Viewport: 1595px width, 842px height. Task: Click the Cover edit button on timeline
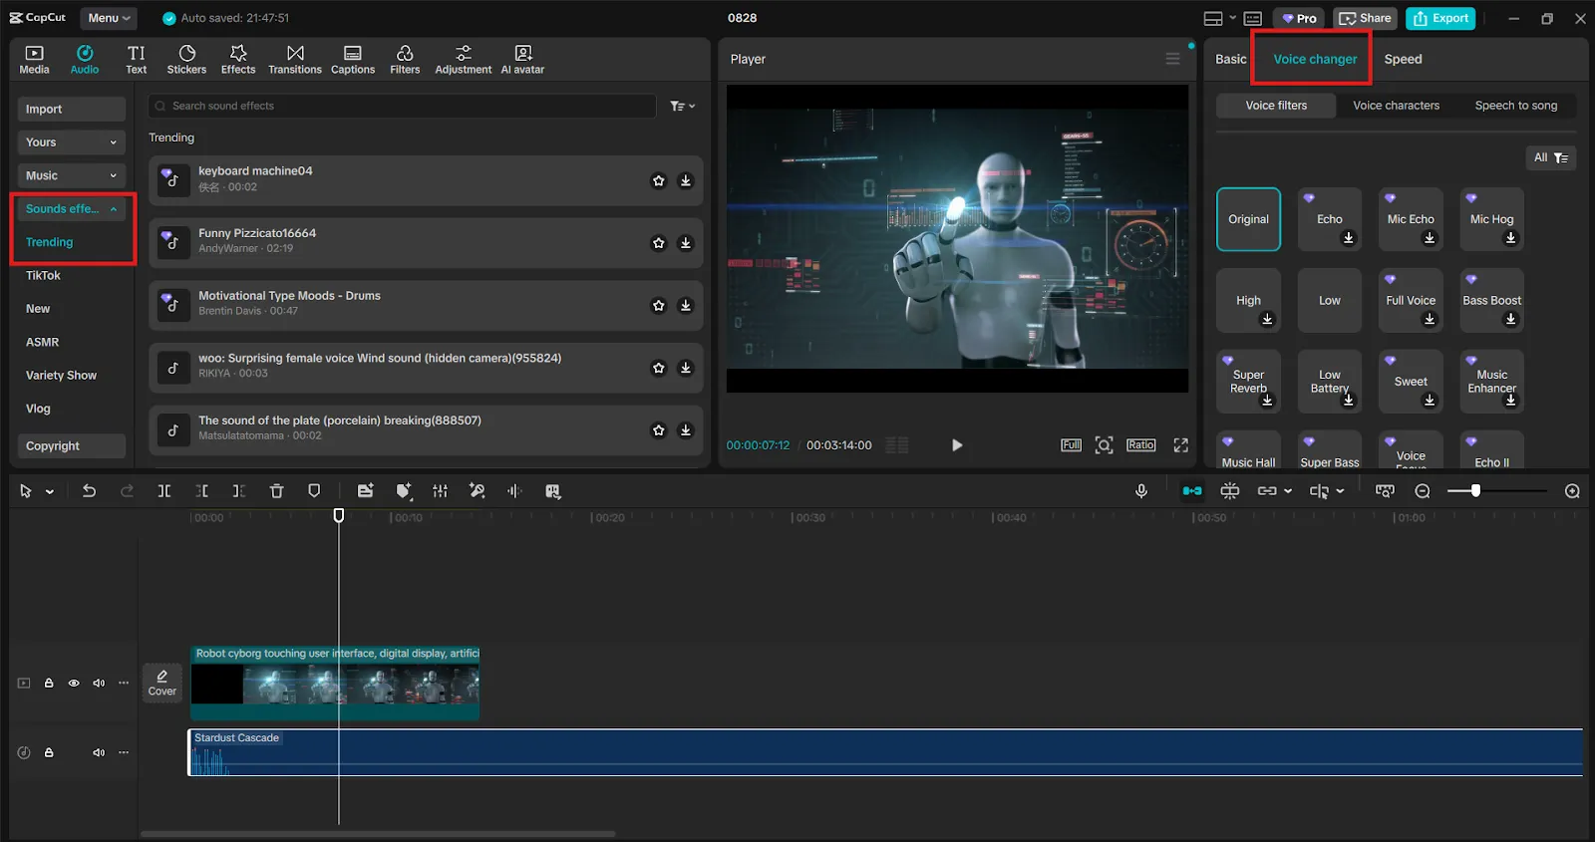point(162,684)
